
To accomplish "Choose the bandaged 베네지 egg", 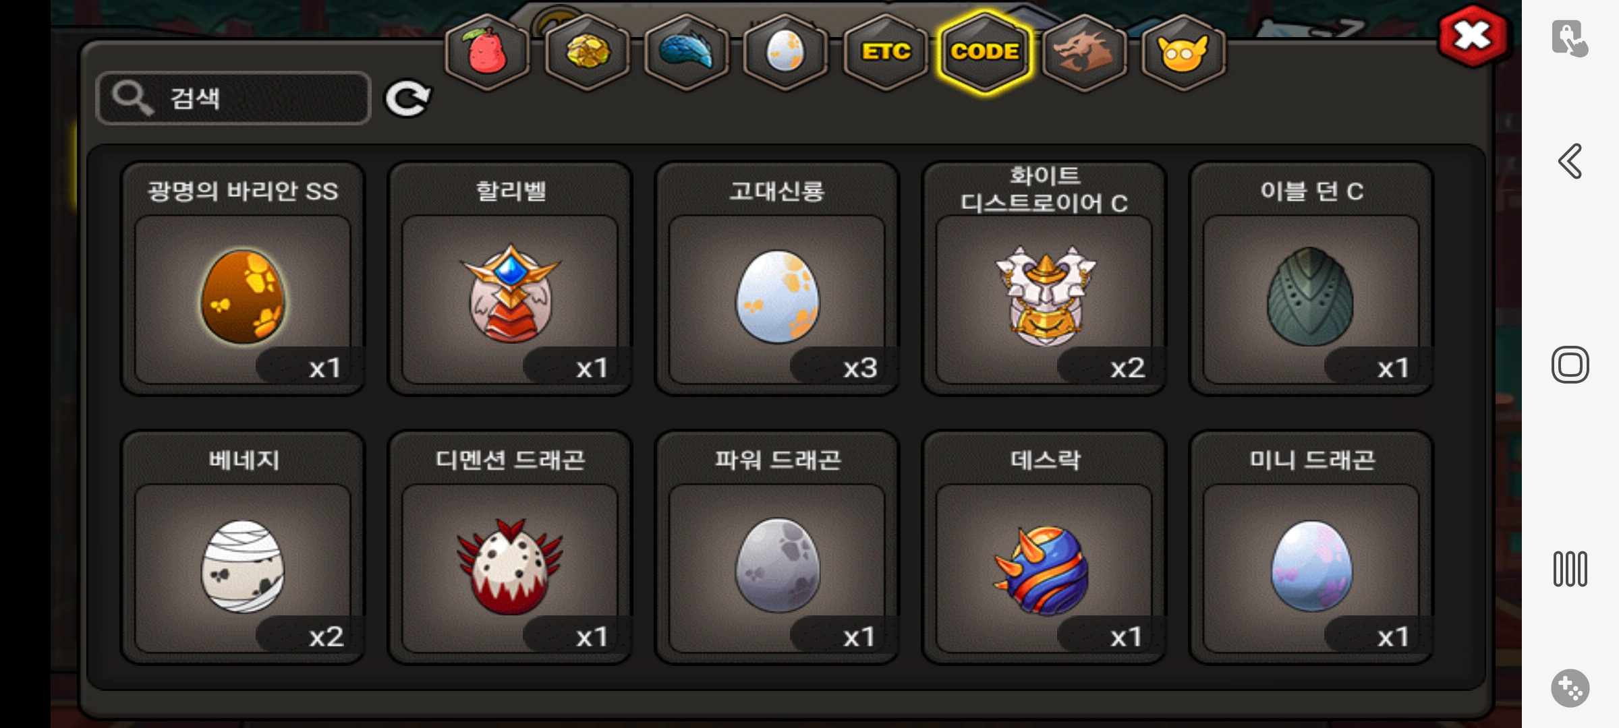I will (x=243, y=547).
